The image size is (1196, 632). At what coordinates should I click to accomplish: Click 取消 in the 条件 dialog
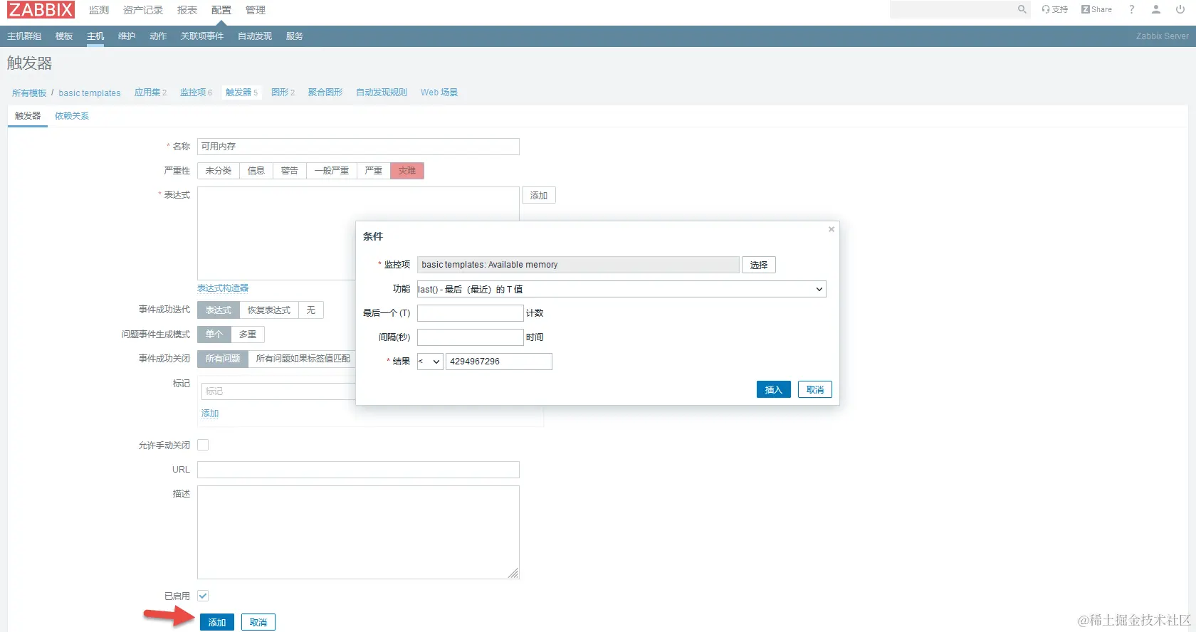pyautogui.click(x=815, y=390)
